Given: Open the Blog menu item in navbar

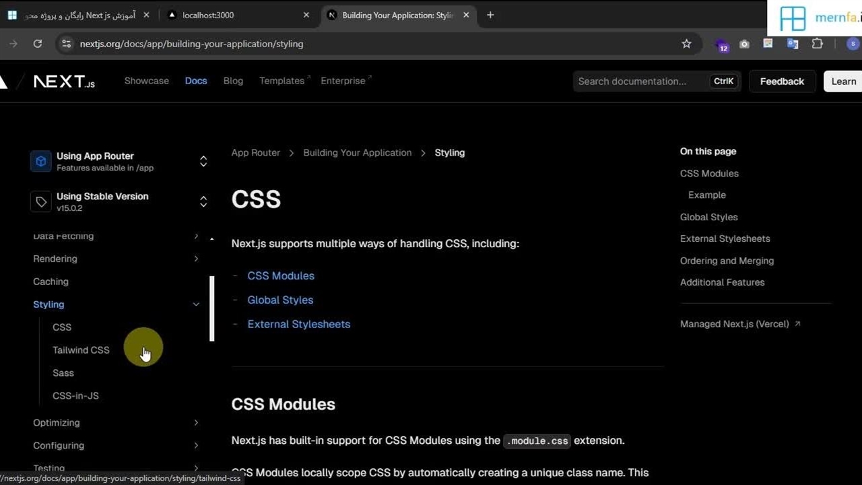Looking at the screenshot, I should (233, 81).
